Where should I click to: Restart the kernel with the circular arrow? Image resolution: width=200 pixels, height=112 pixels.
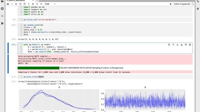point(37,4)
